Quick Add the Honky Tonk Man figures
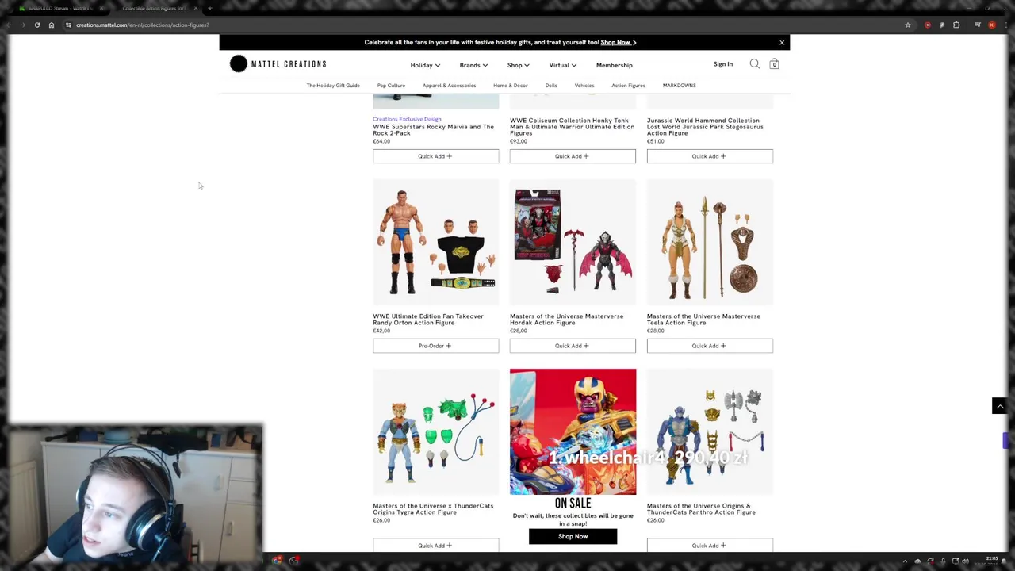Image resolution: width=1015 pixels, height=571 pixels. click(x=573, y=156)
